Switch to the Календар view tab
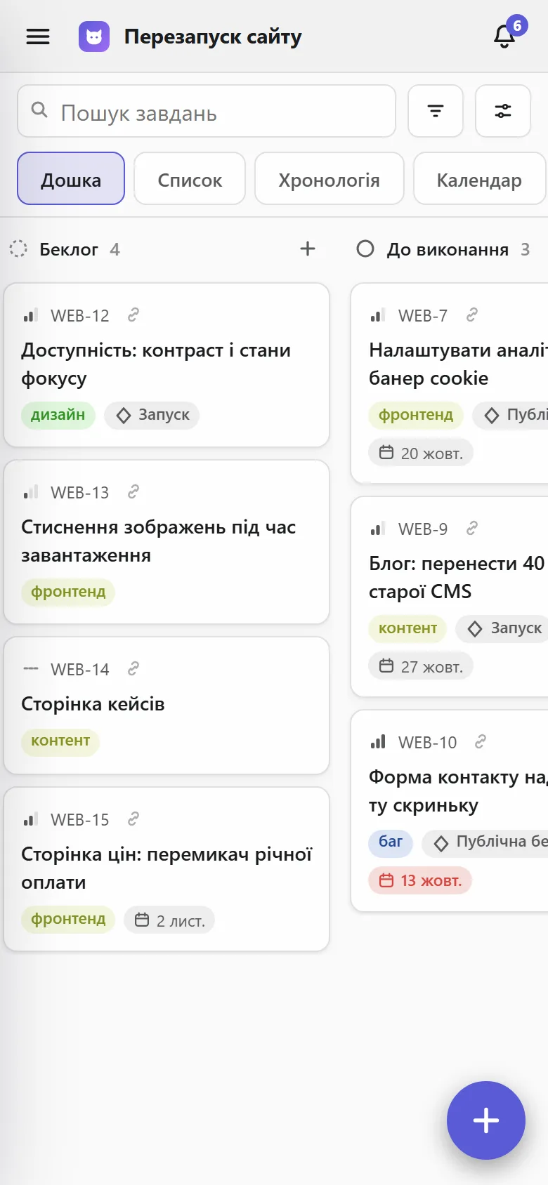 pyautogui.click(x=480, y=178)
